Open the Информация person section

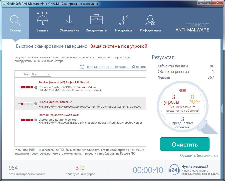150,23
